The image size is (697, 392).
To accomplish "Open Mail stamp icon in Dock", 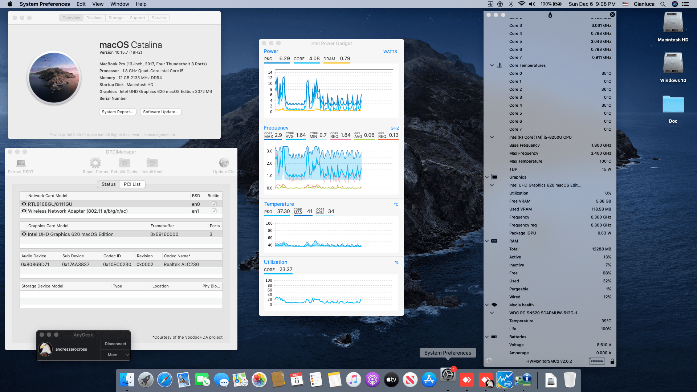I will [184, 380].
